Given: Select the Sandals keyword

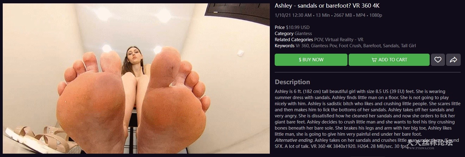Looking at the screenshot, I should (391, 46).
